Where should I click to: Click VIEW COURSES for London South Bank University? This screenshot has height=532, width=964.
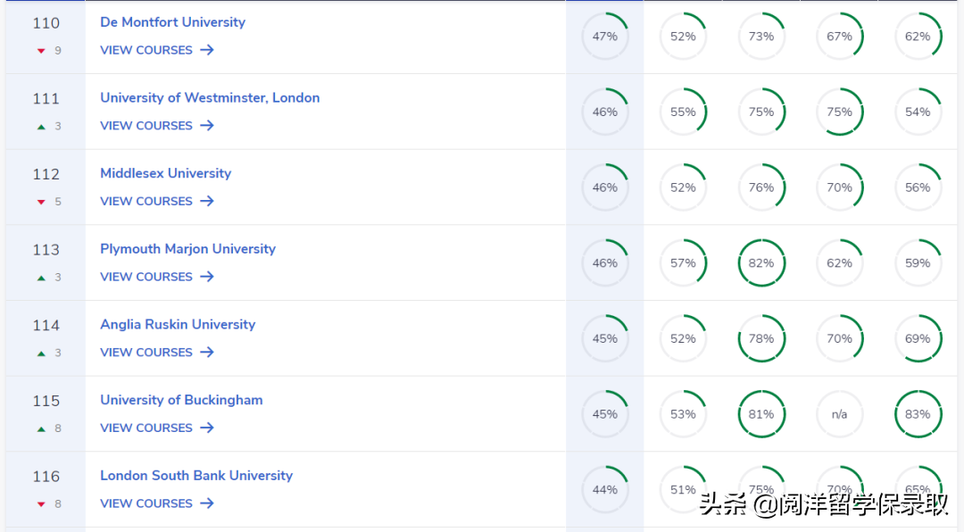145,503
